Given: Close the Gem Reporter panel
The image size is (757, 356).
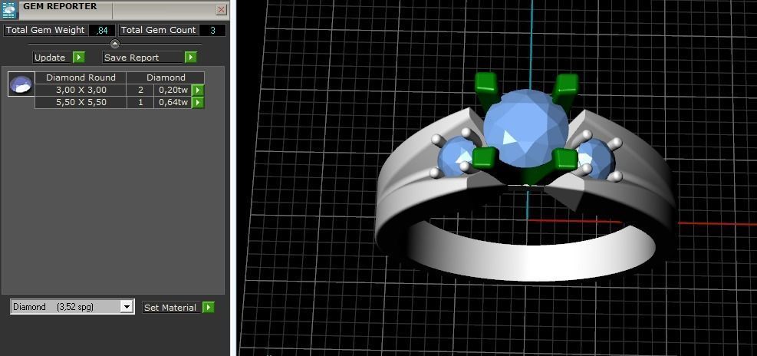Looking at the screenshot, I should [221, 9].
